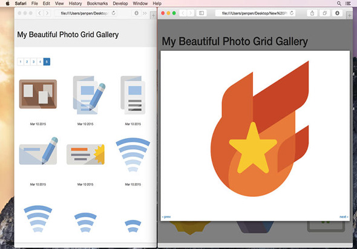Open Spotlight search in menu bar
The width and height of the screenshot is (357, 249).
339,4
